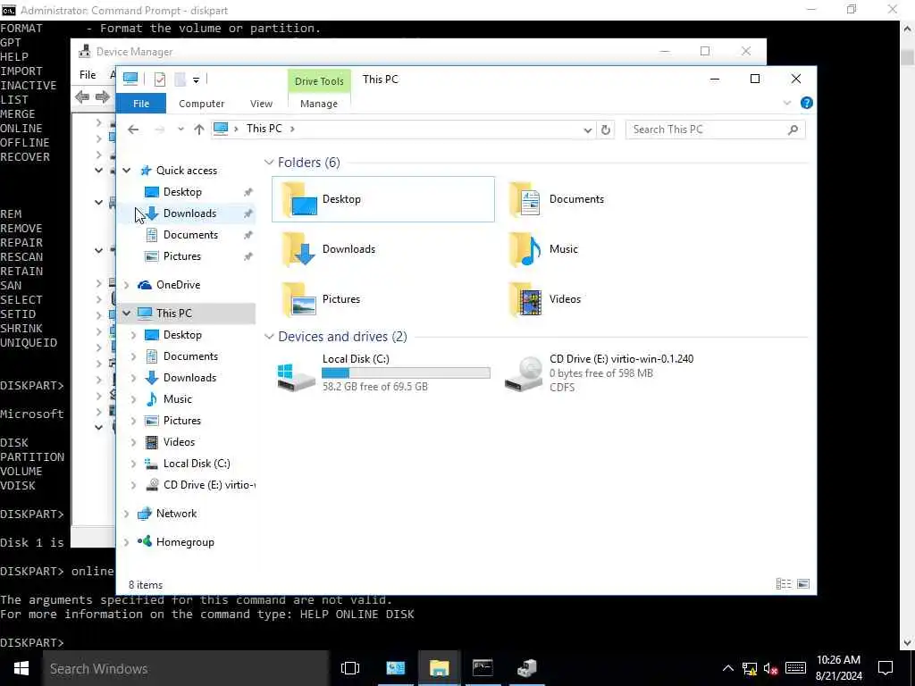The width and height of the screenshot is (915, 686).
Task: Click the taskbar clock 10:26 AM
Action: click(x=838, y=660)
